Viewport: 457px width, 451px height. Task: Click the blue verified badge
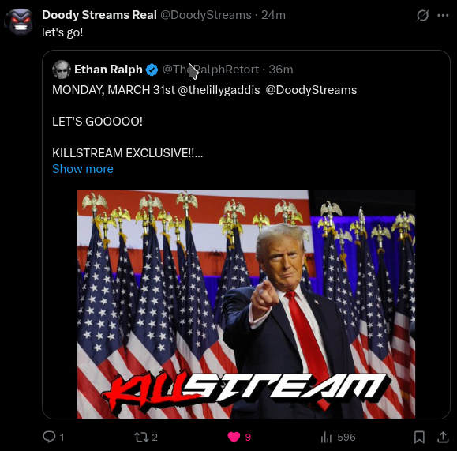[x=152, y=70]
